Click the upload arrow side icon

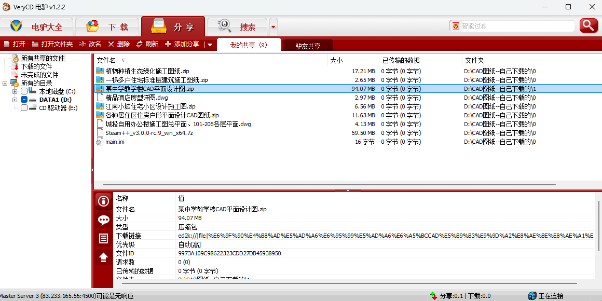click(103, 257)
